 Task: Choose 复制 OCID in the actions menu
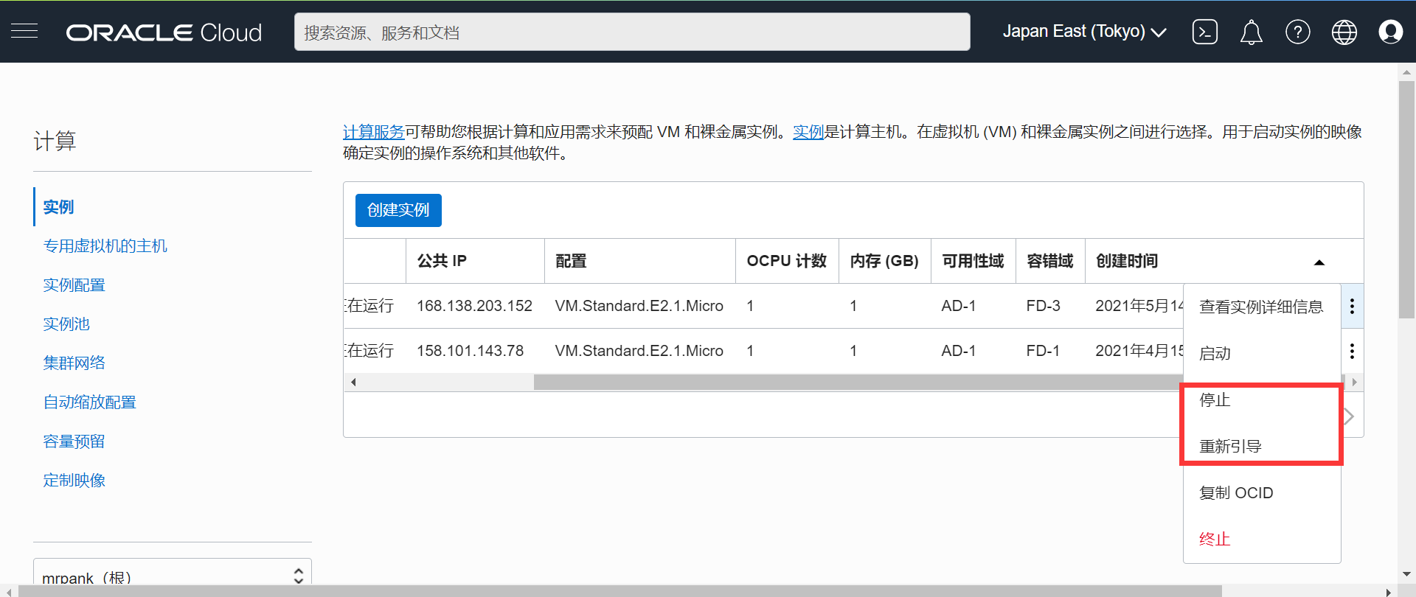(x=1261, y=492)
